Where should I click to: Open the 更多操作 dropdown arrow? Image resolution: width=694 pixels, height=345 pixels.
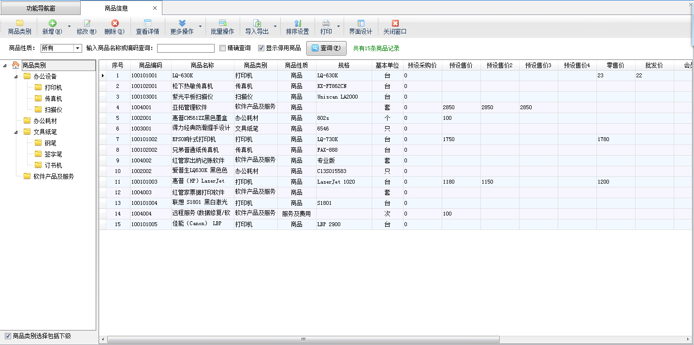click(200, 27)
